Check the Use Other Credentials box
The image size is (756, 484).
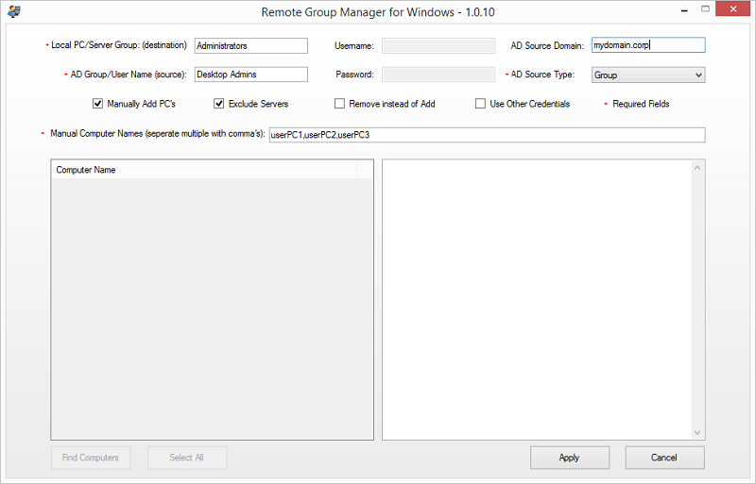pos(480,104)
